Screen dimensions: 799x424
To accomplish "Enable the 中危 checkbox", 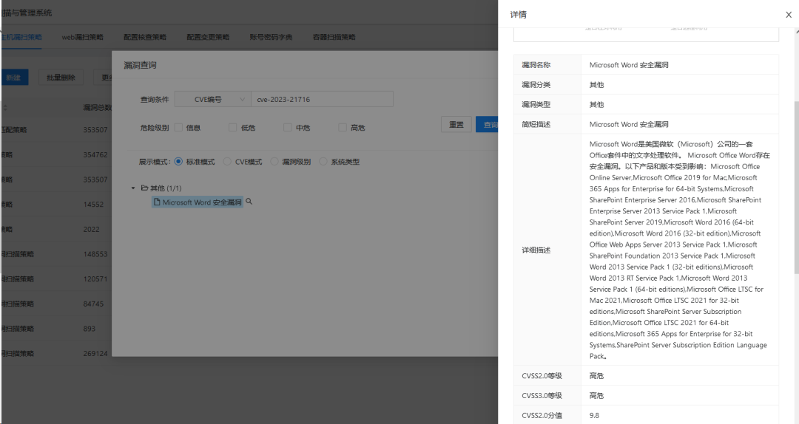I will point(288,127).
